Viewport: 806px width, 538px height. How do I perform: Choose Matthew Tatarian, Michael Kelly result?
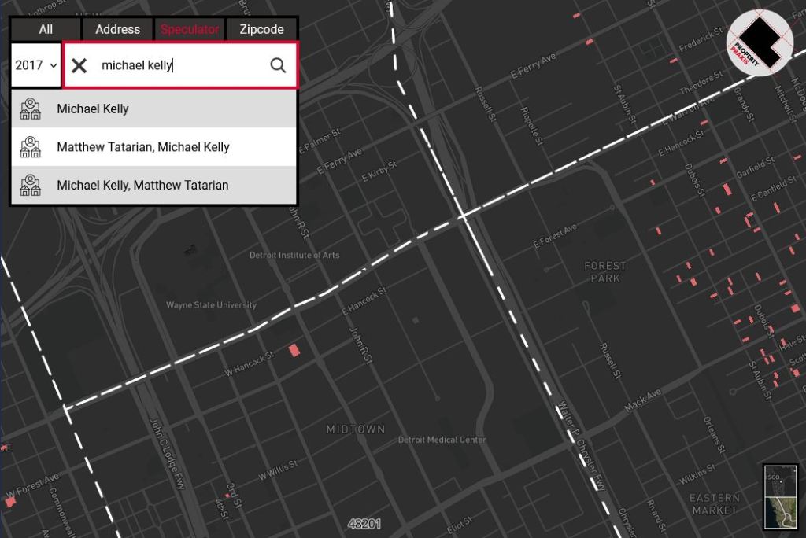coord(143,147)
